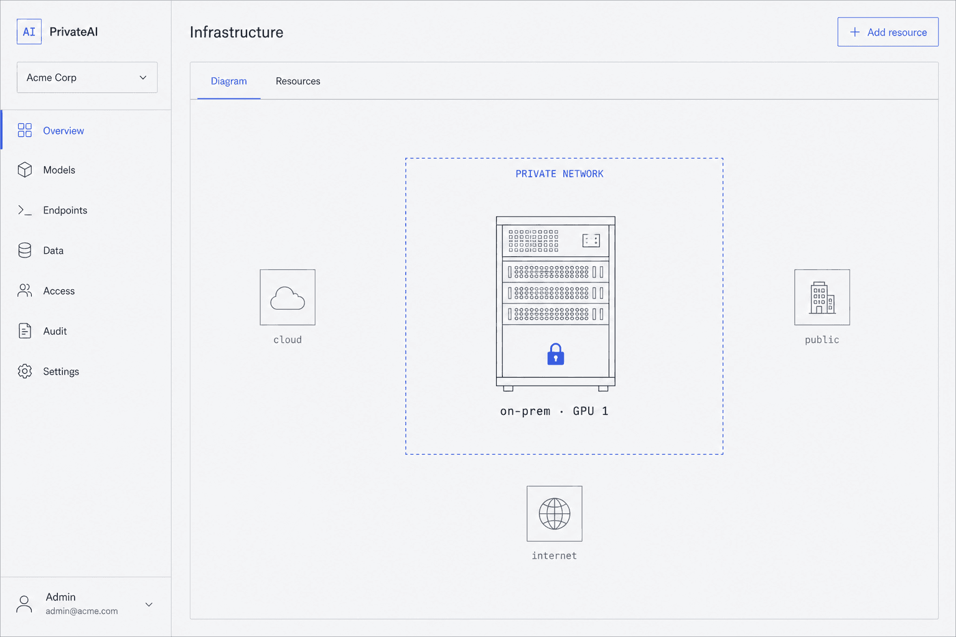Click the internet label text
The width and height of the screenshot is (956, 637).
click(x=555, y=556)
